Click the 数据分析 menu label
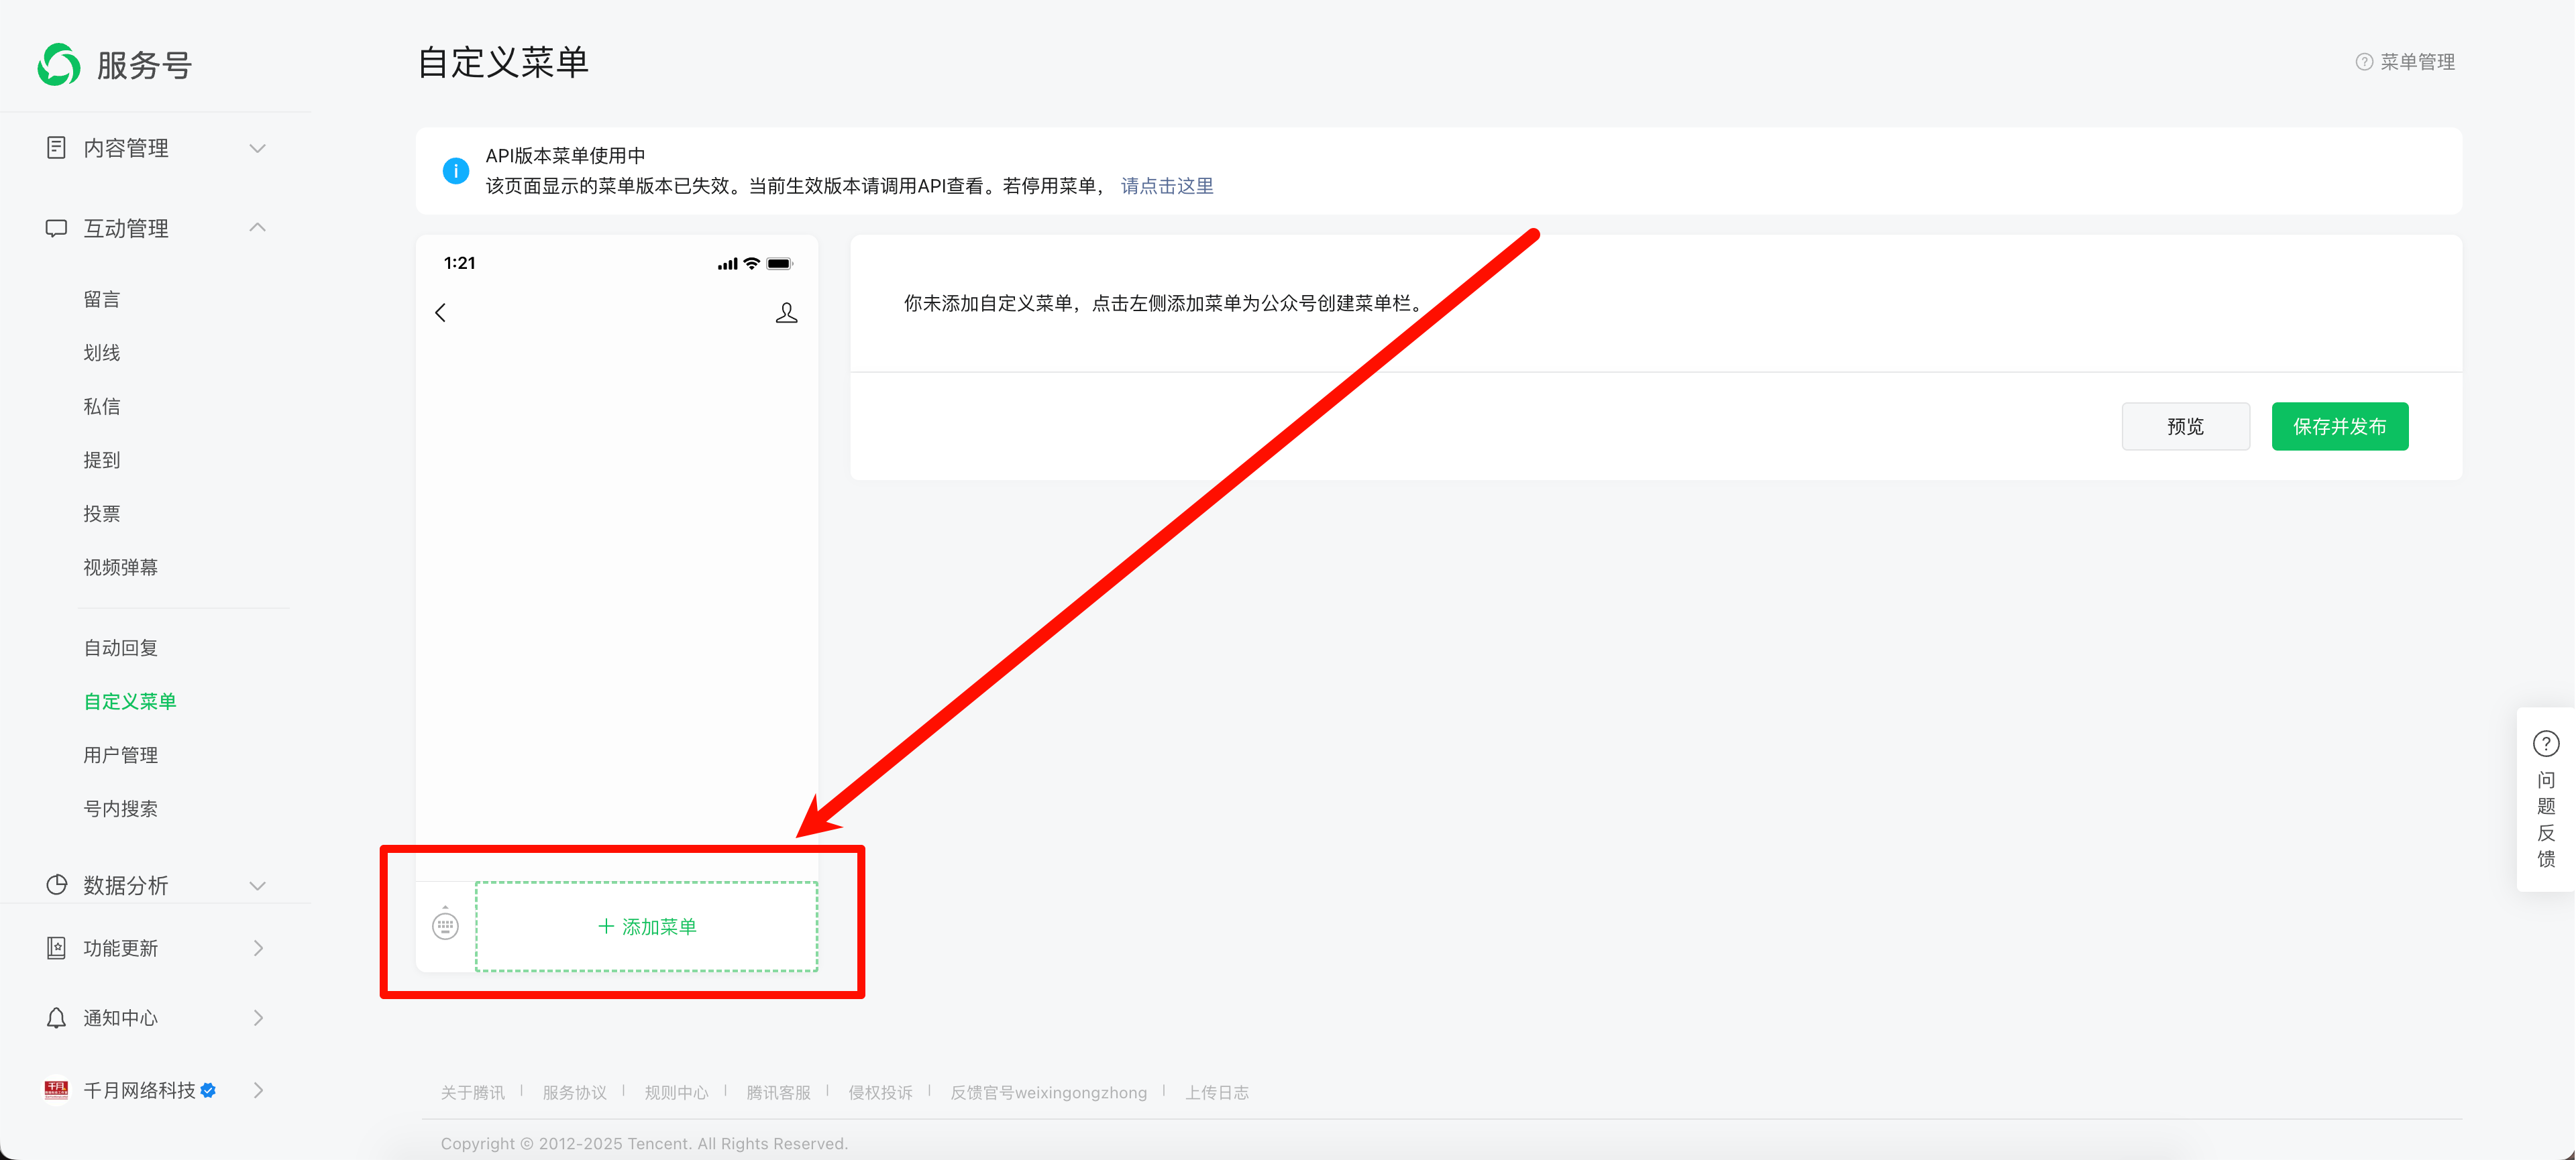The image size is (2576, 1160). coord(126,885)
